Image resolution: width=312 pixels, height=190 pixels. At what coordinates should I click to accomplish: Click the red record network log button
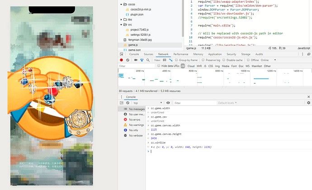[x=121, y=60]
